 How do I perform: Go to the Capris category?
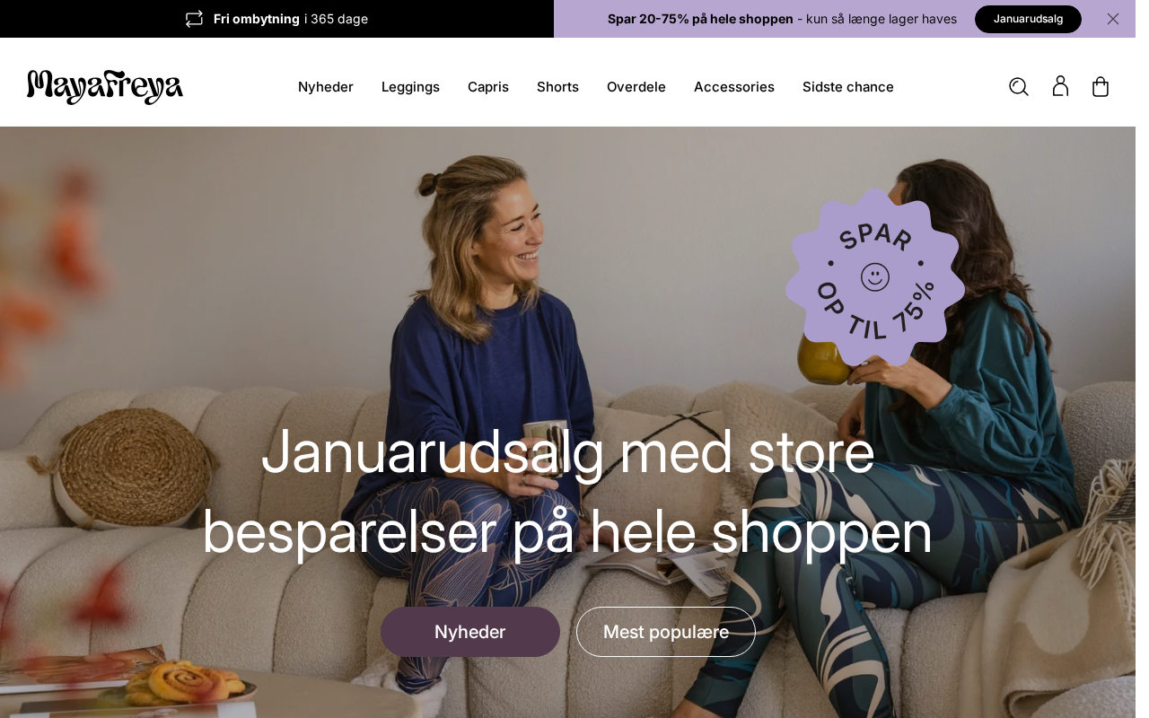click(x=488, y=87)
